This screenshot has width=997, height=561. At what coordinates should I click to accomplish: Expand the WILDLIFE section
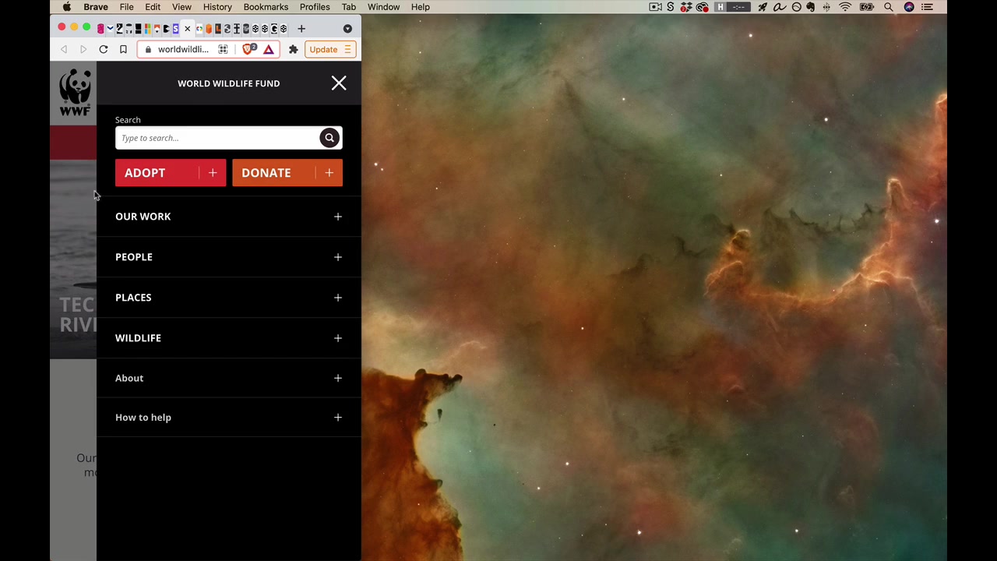[229, 338]
